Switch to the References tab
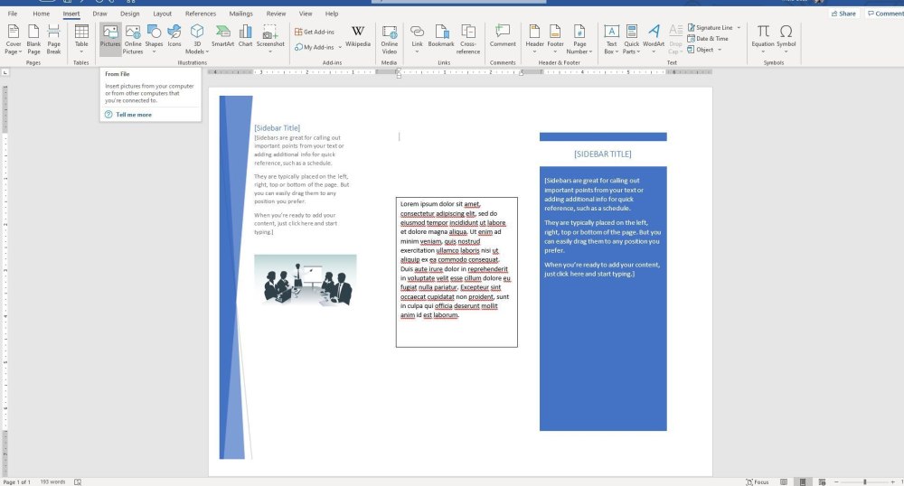The width and height of the screenshot is (904, 486). point(200,14)
